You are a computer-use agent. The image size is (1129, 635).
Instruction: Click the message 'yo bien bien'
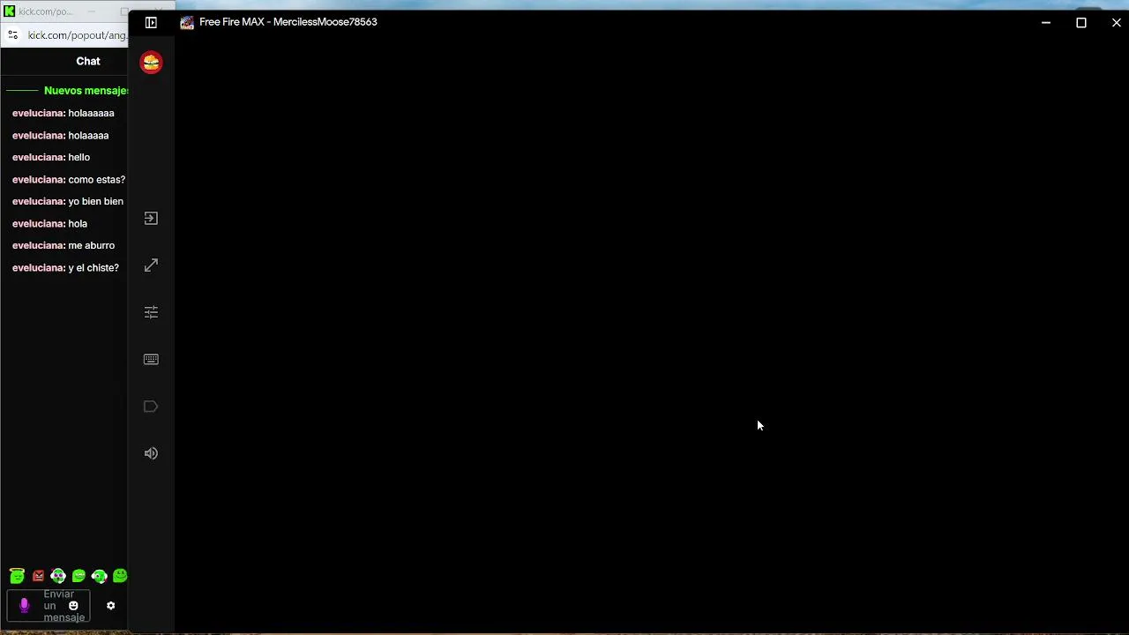(x=95, y=201)
